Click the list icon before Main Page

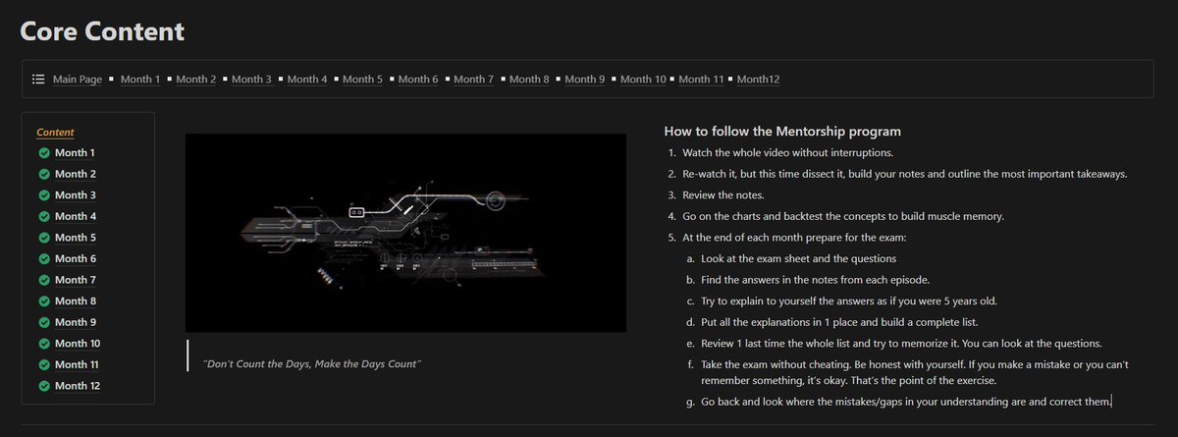pos(38,80)
